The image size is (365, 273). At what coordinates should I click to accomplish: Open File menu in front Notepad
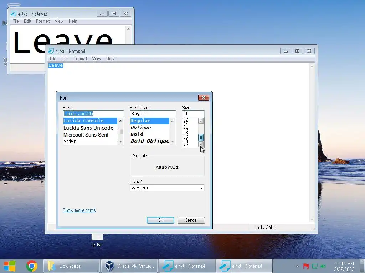(53, 59)
